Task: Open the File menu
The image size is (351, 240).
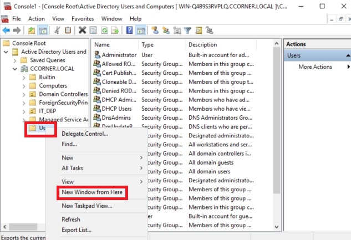Action: 17,19
